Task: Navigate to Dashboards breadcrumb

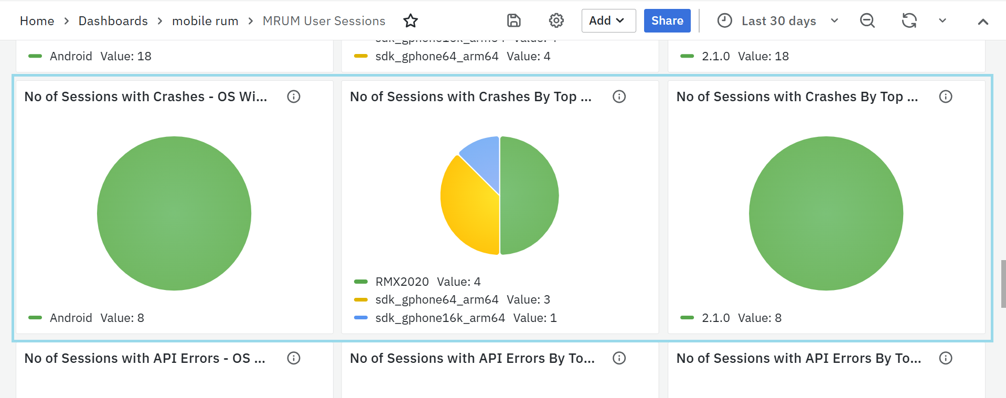Action: [x=113, y=21]
